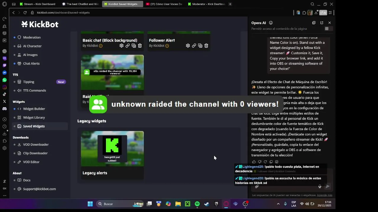Duplicate the Basic chat widget
Image resolution: width=378 pixels, height=212 pixels.
tap(134, 46)
